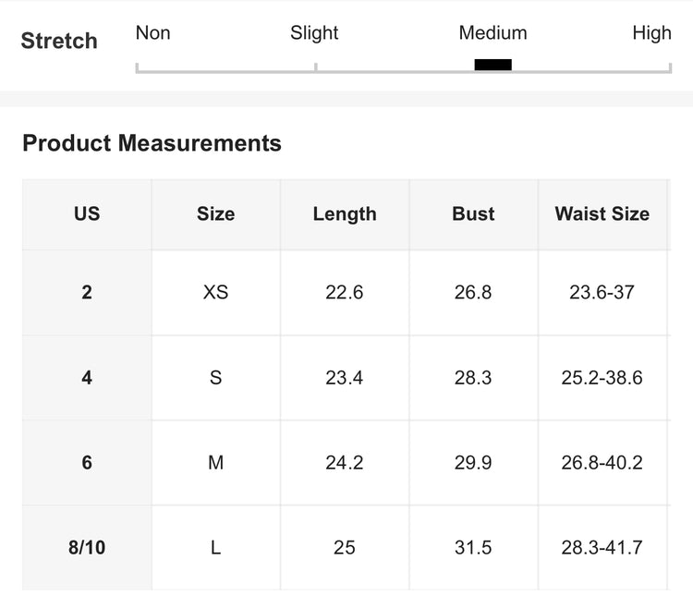
Task: Click the 31.5 bust value for L
Action: pyautogui.click(x=473, y=547)
